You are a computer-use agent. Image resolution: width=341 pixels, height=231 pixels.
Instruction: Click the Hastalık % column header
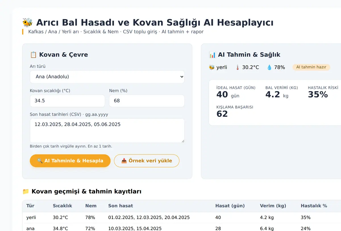[314, 206]
